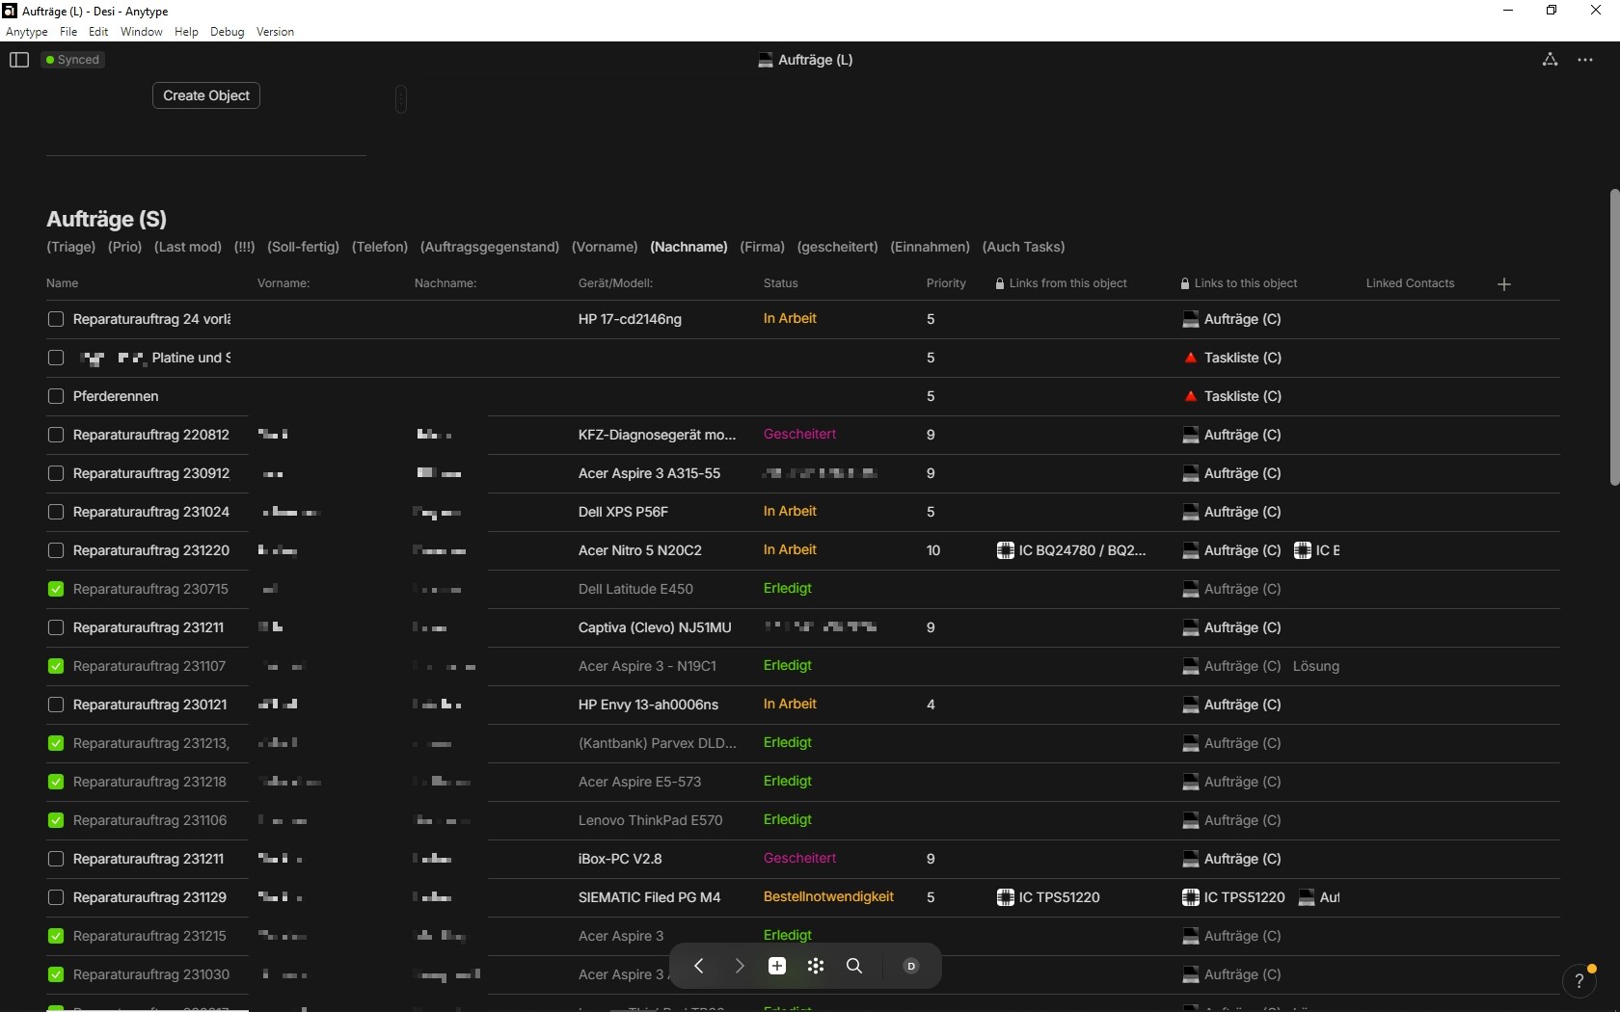1620x1012 pixels.
Task: Go back with the navigation arrow
Action: (699, 966)
